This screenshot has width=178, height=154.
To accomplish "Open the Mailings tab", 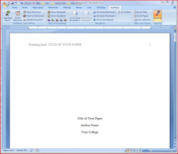I will click(67, 8).
